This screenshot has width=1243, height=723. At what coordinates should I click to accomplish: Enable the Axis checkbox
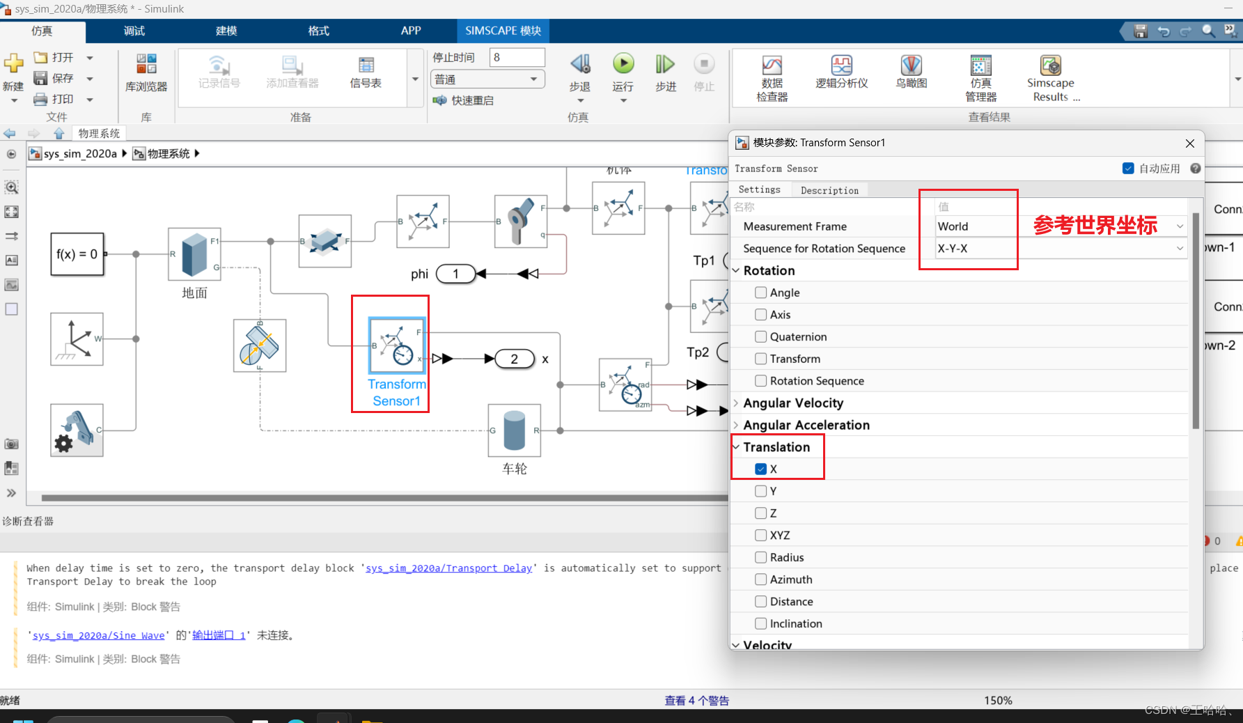coord(761,315)
